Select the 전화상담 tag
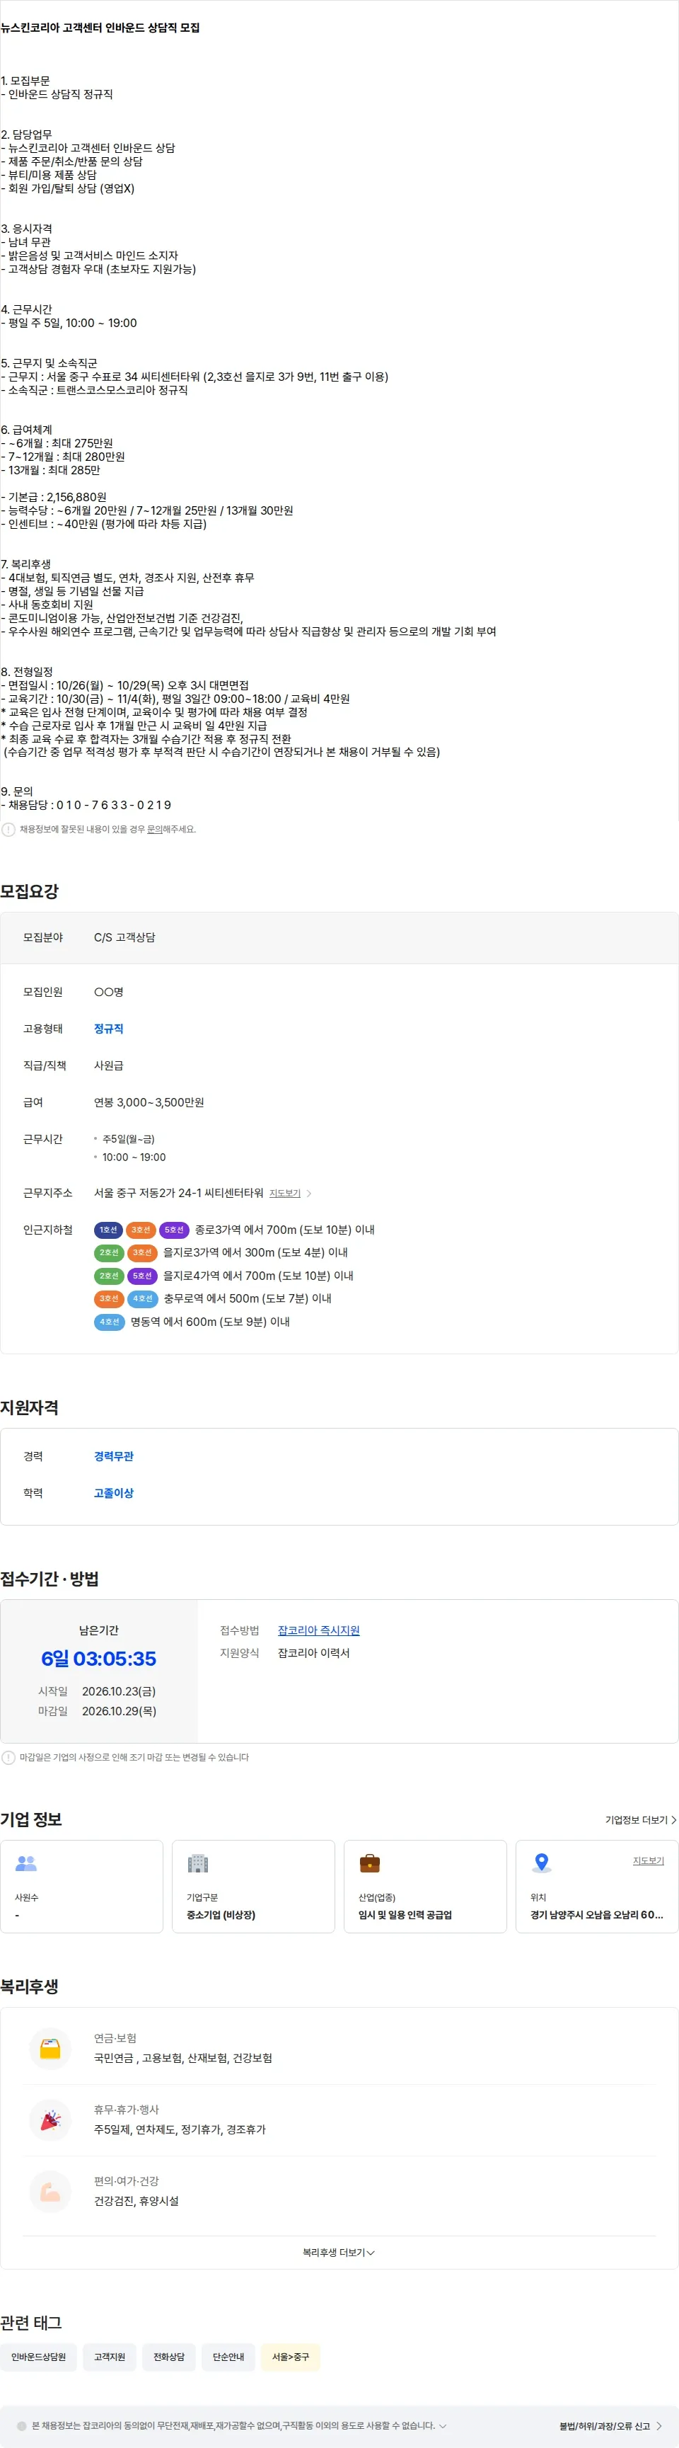The width and height of the screenshot is (679, 2448). click(169, 2357)
